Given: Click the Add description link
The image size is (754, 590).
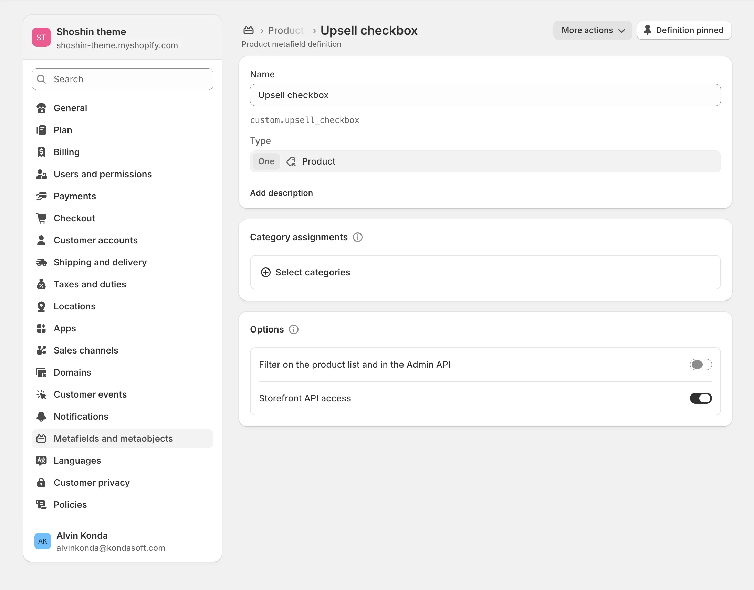Looking at the screenshot, I should 281,193.
